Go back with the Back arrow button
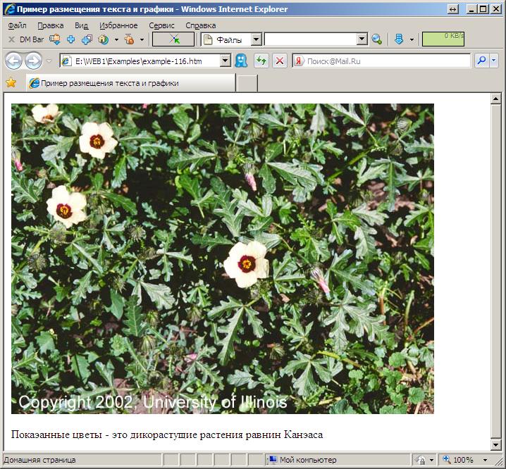 (x=13, y=61)
